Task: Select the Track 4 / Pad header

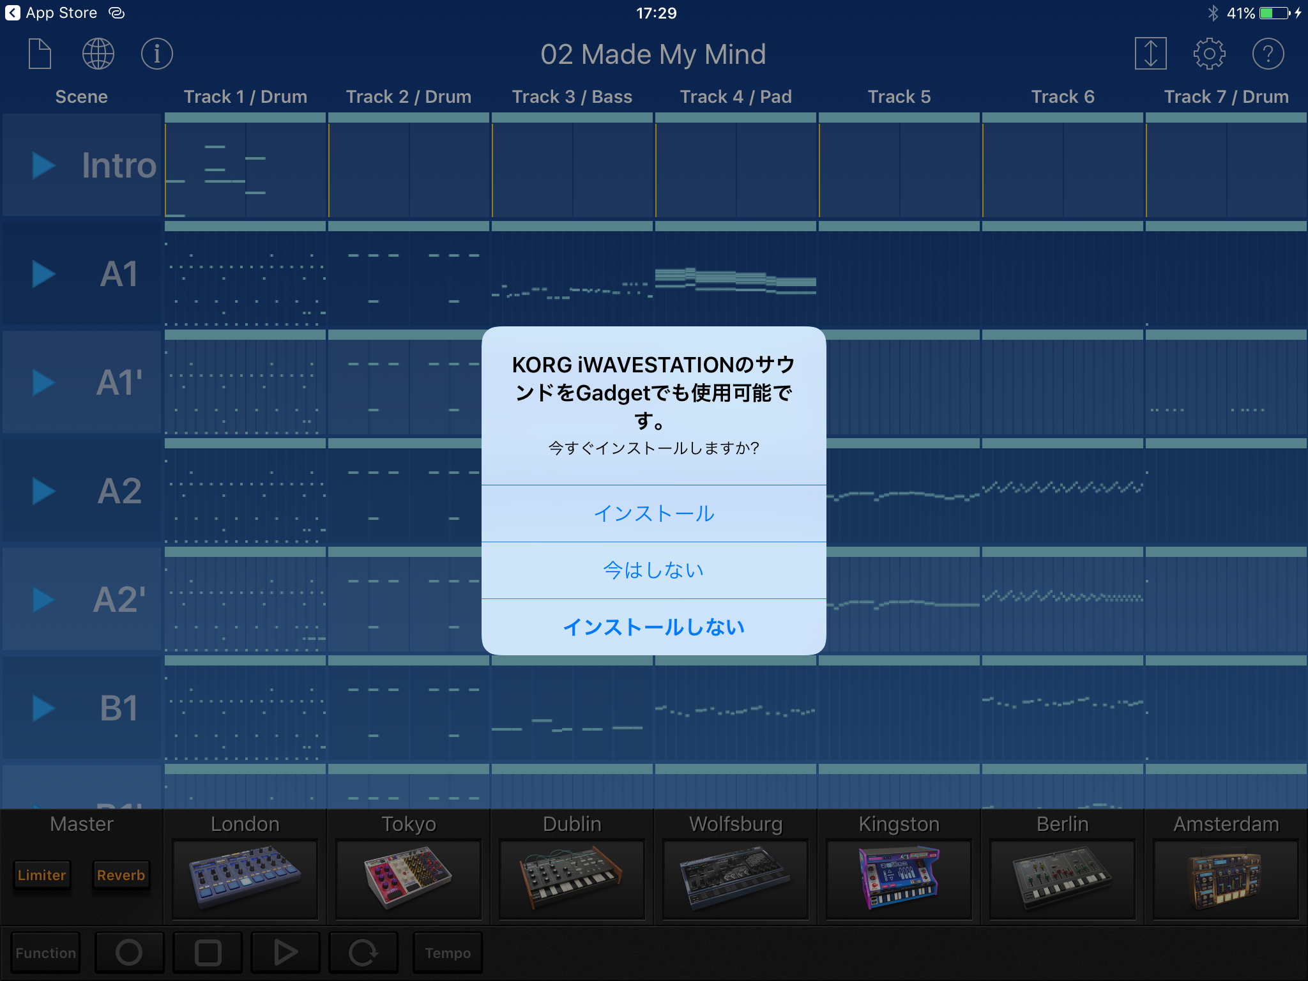Action: coord(736,96)
